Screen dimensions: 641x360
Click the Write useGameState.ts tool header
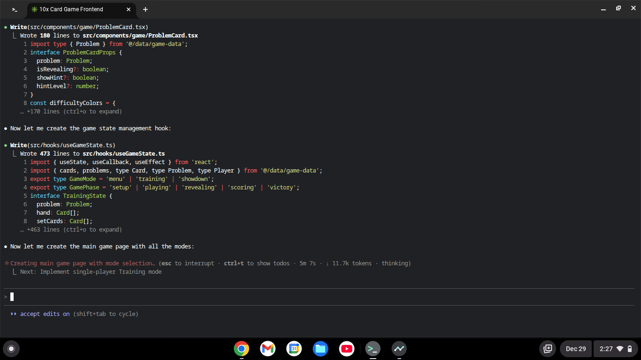(63, 145)
